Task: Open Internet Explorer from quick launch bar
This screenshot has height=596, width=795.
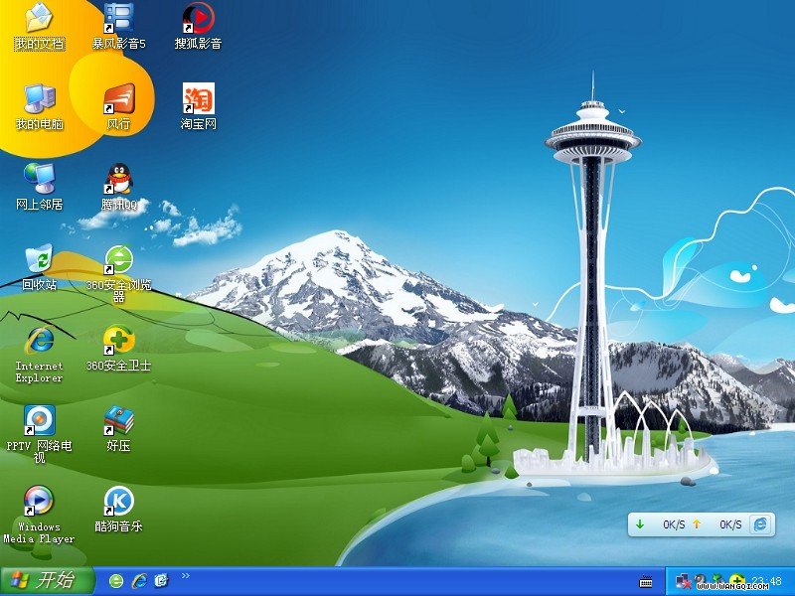Action: pos(139,581)
